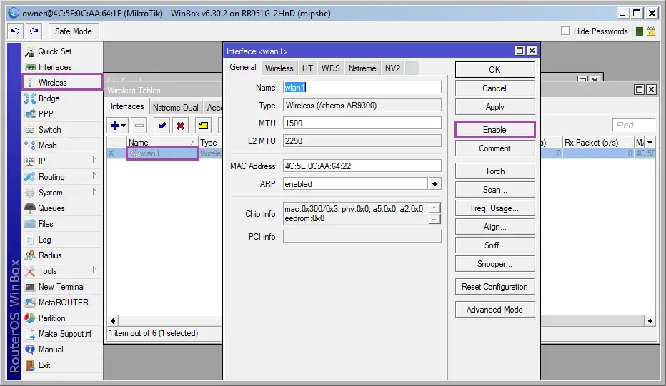Click the yellow comment note icon
Image resolution: width=666 pixels, height=386 pixels.
click(x=204, y=126)
